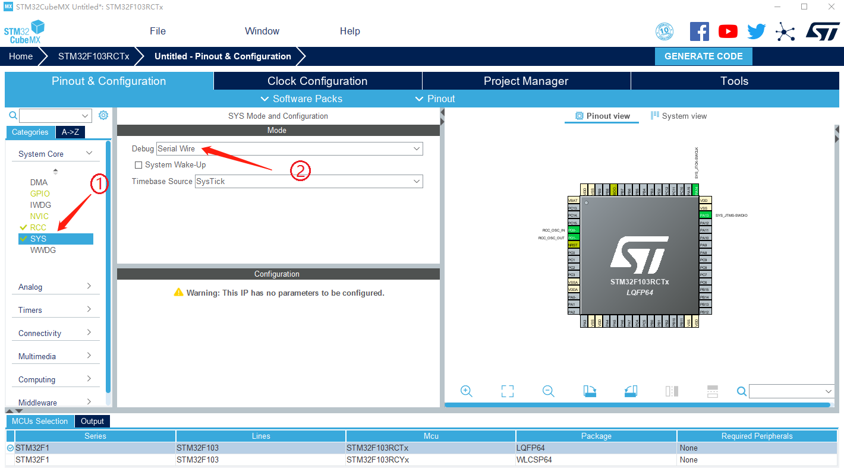The width and height of the screenshot is (844, 472).
Task: Rotate the chip counter-clockwise
Action: (x=631, y=391)
